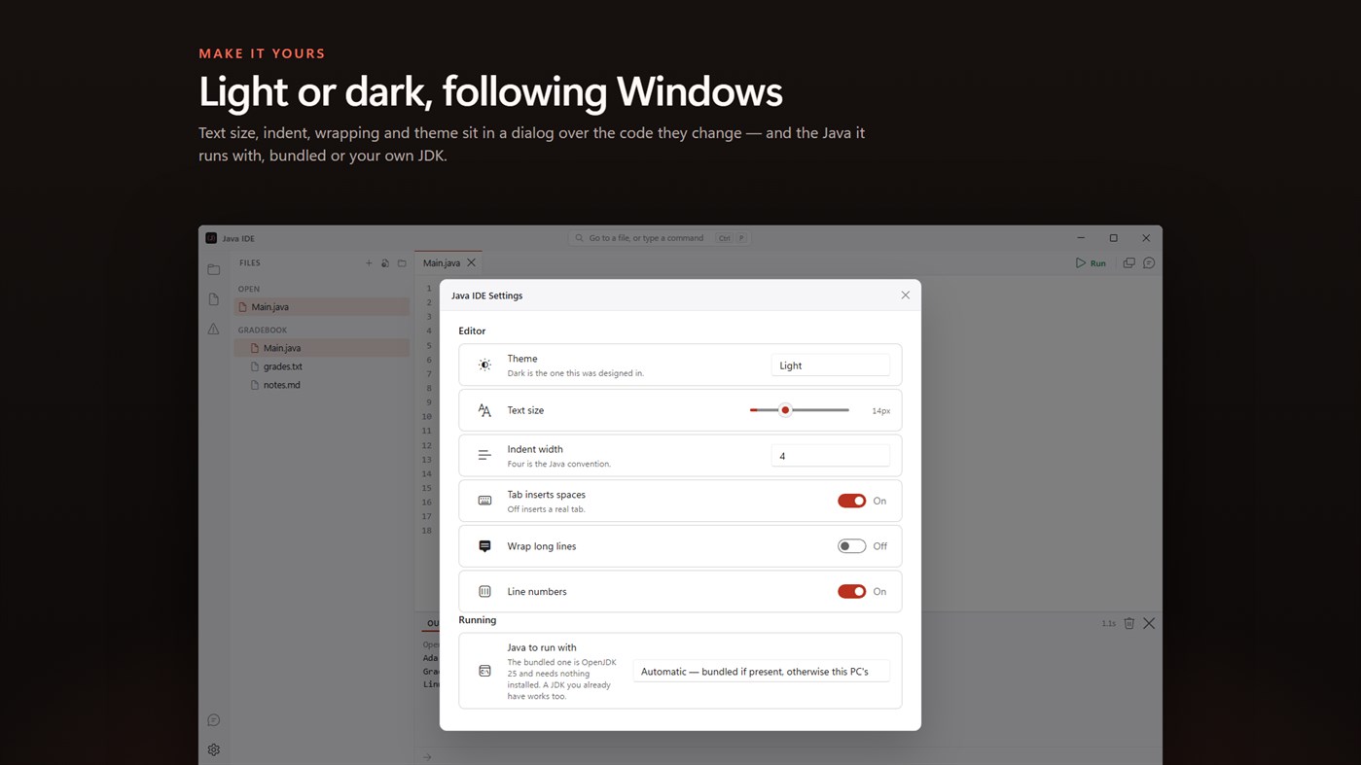
Task: Close the output panel
Action: 1149,623
